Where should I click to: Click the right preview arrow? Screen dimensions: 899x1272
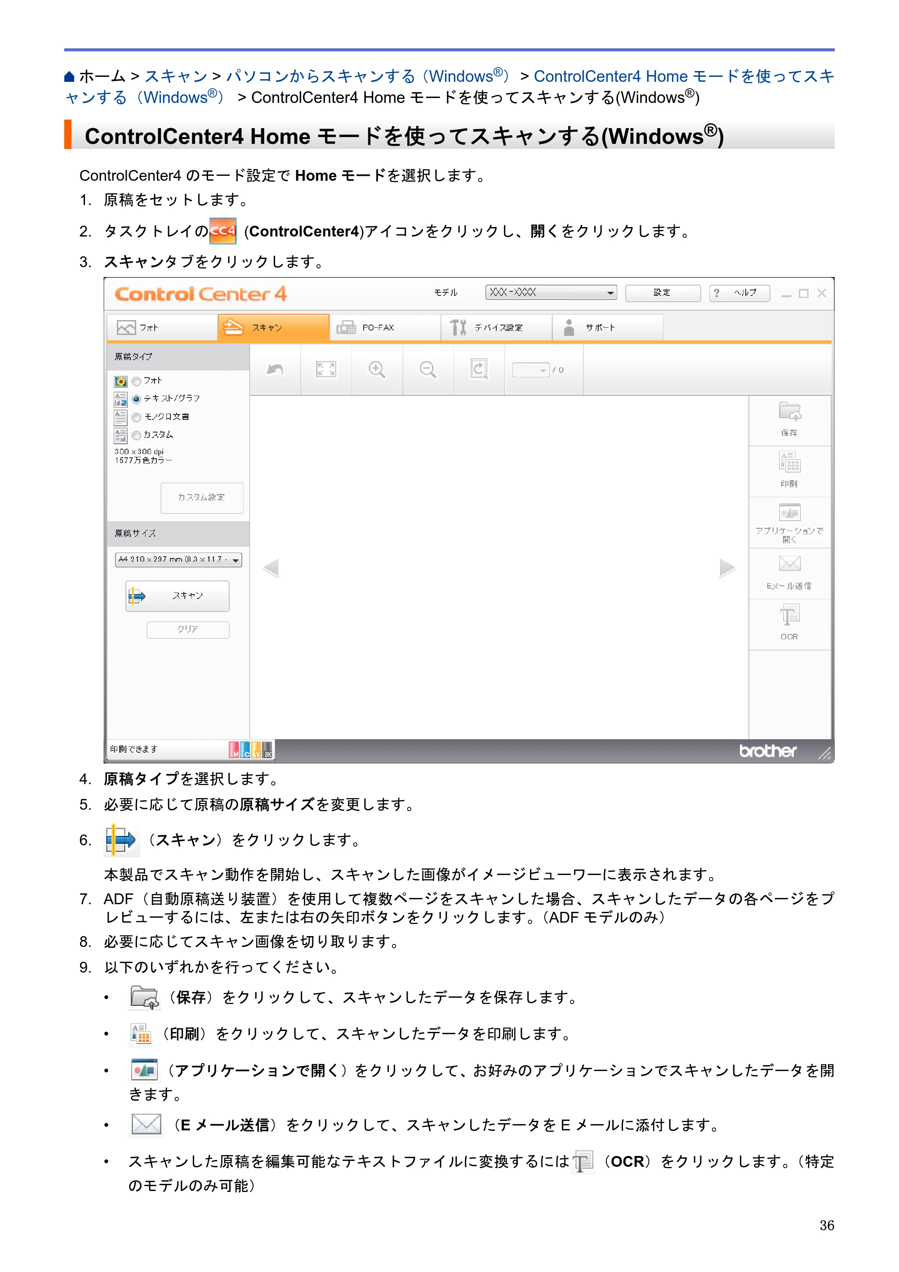pos(727,568)
